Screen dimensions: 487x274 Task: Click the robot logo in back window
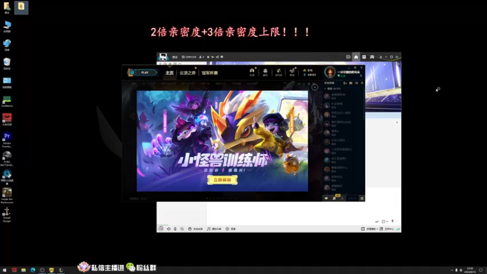[x=163, y=57]
